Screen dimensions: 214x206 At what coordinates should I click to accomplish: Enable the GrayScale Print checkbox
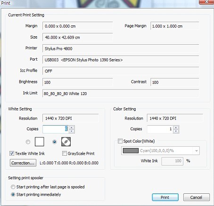tap(65, 153)
